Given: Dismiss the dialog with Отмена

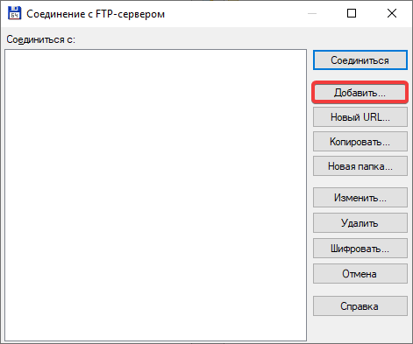Looking at the screenshot, I should tap(360, 274).
